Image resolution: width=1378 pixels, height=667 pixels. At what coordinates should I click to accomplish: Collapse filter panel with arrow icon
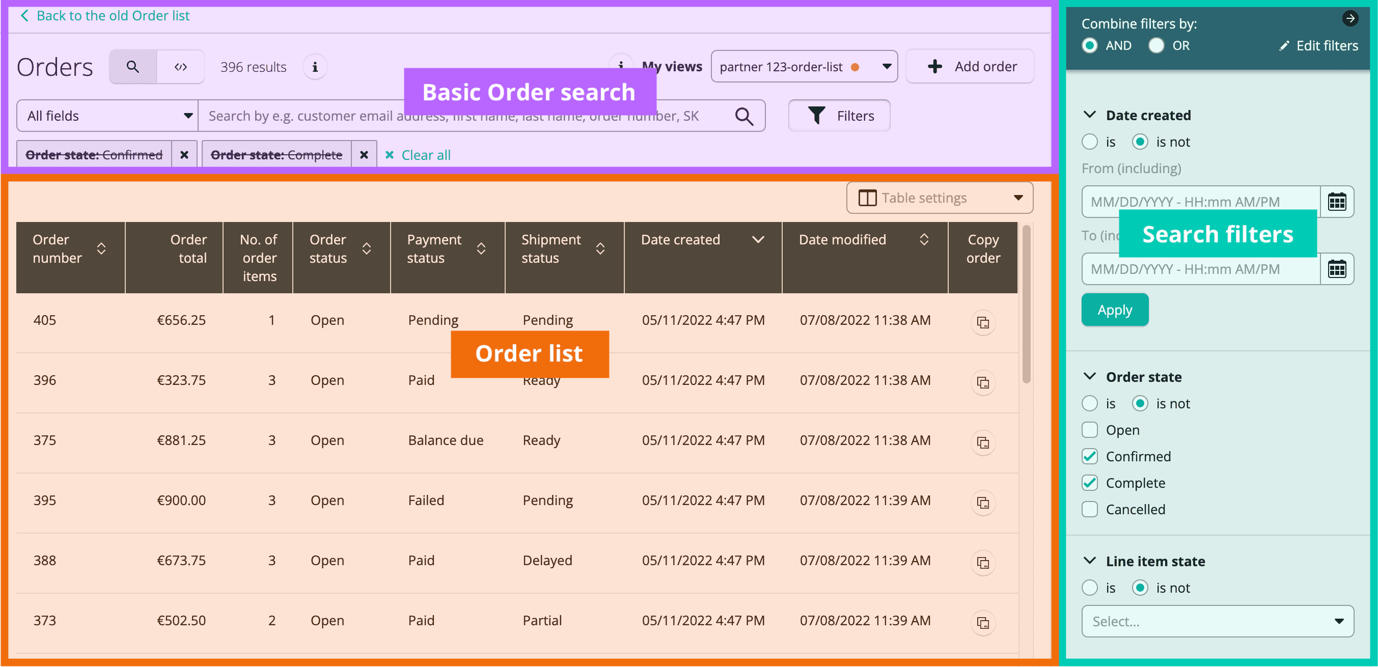click(x=1349, y=18)
